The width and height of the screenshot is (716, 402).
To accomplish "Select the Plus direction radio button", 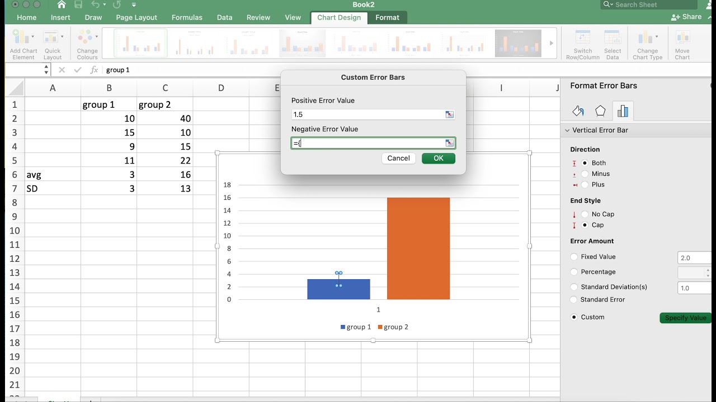I will tap(585, 184).
